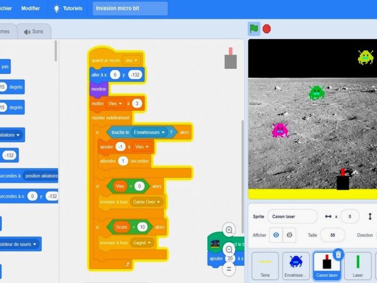377x283 pixels.
Task: Select the Canon laser sprite thumbnail
Action: (x=327, y=266)
